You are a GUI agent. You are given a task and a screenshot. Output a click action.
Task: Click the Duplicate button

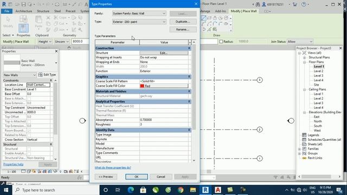pyautogui.click(x=183, y=22)
